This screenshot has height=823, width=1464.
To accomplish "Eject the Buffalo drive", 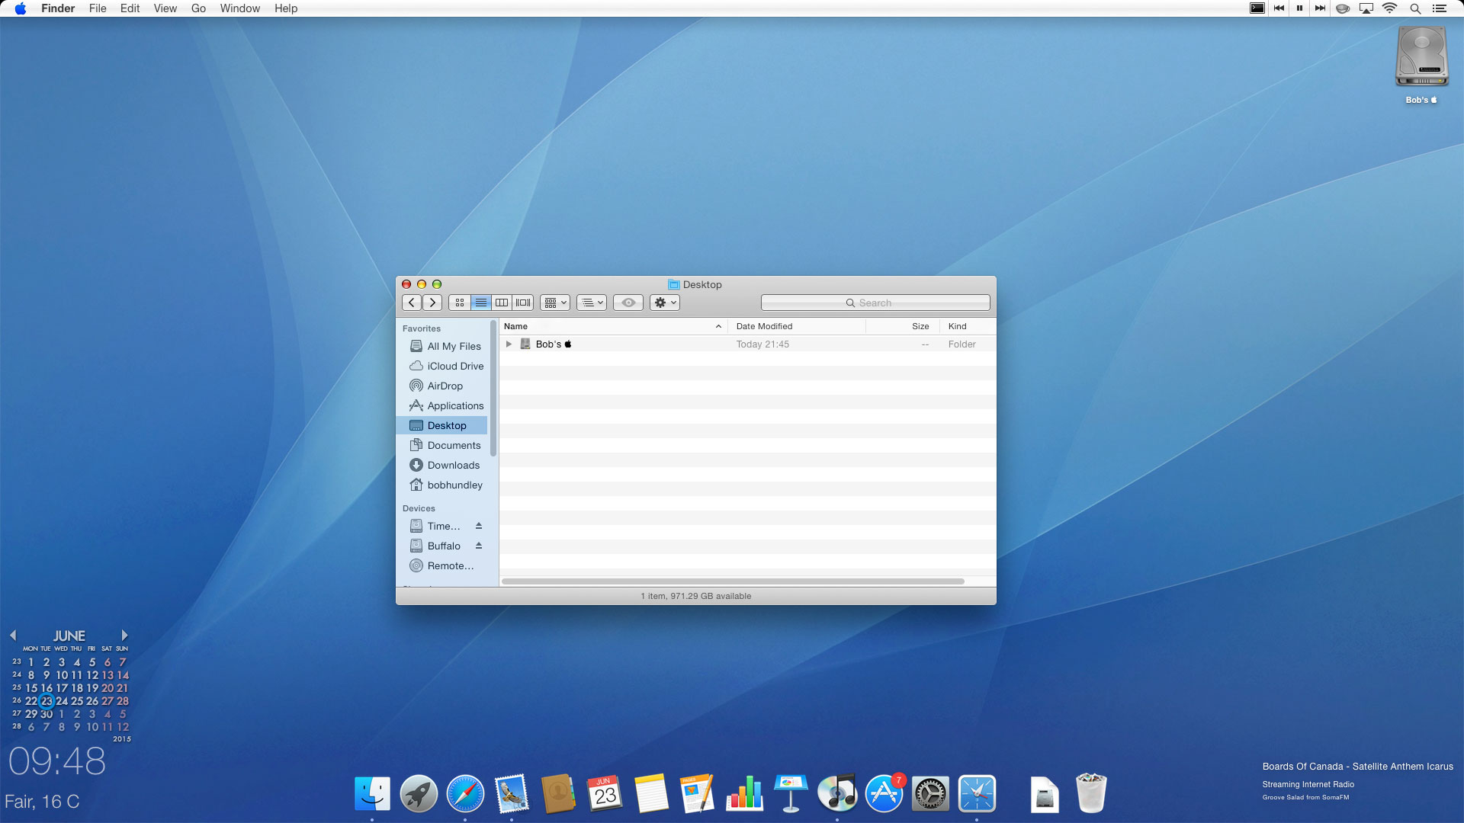I will point(479,546).
